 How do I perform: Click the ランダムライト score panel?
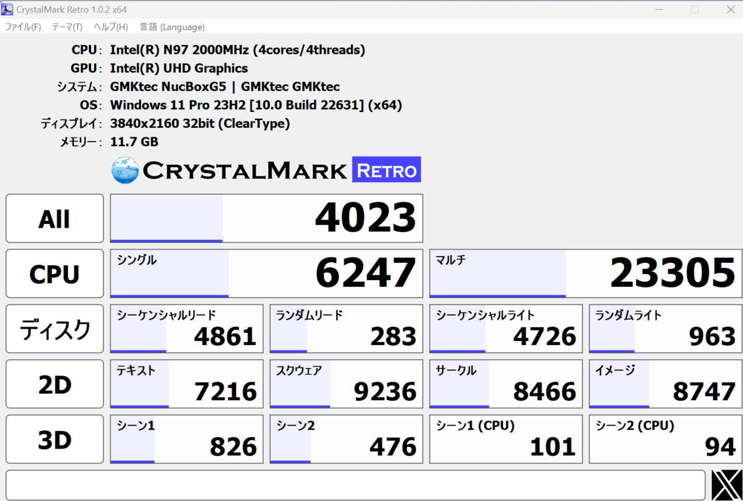[x=664, y=328]
